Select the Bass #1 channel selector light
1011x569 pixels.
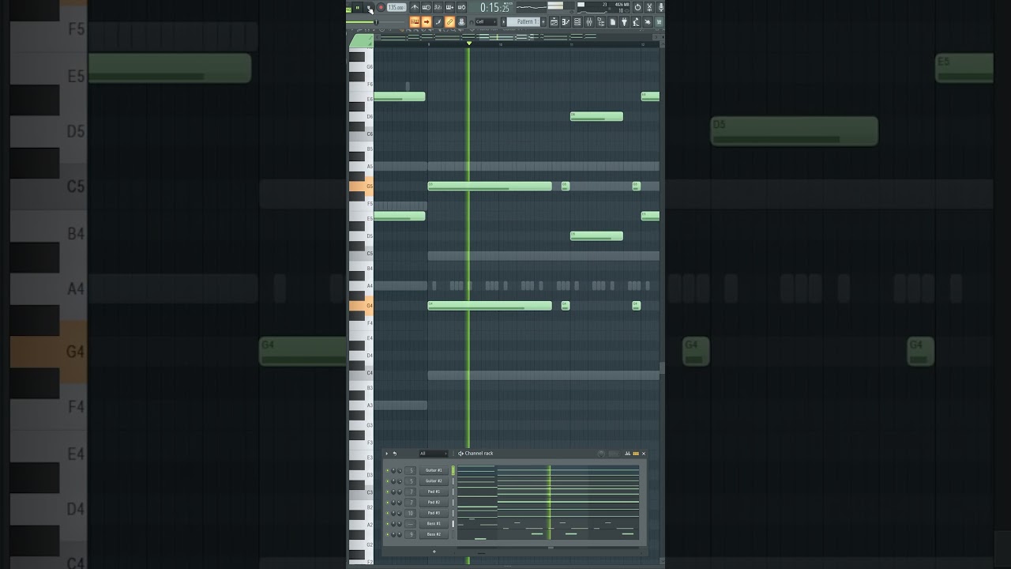(x=453, y=524)
